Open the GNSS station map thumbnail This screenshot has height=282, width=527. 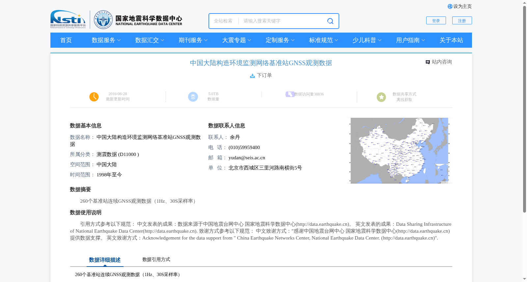click(399, 151)
